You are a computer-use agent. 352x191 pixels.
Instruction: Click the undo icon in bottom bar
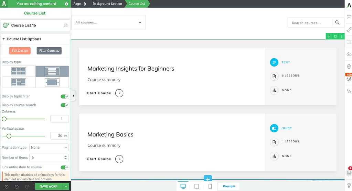pos(17,187)
